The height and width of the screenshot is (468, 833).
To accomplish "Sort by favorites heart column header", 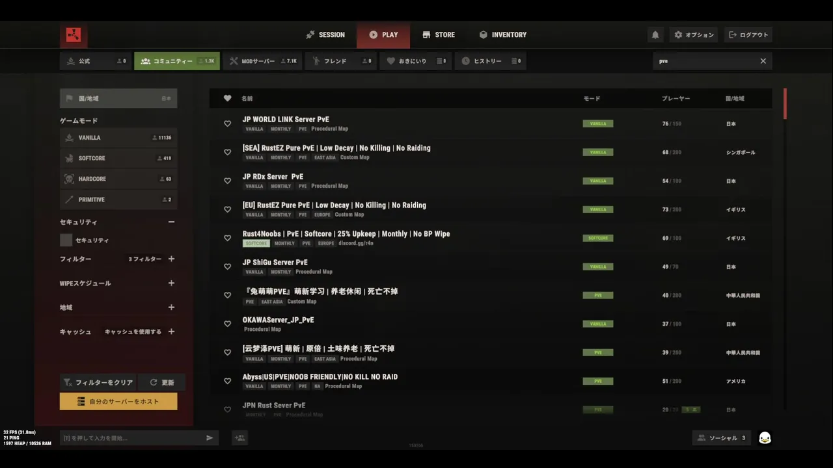I will (227, 98).
